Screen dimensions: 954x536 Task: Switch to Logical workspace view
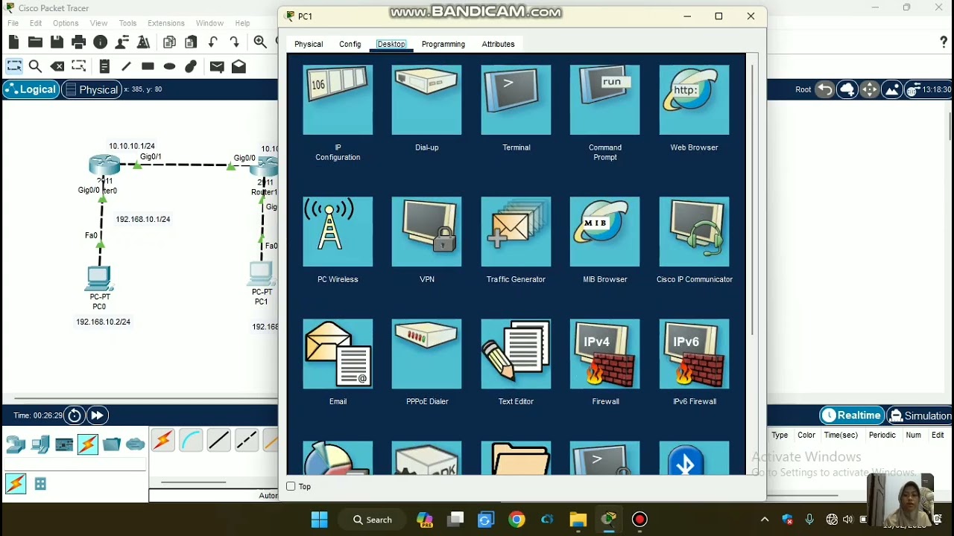click(x=31, y=89)
